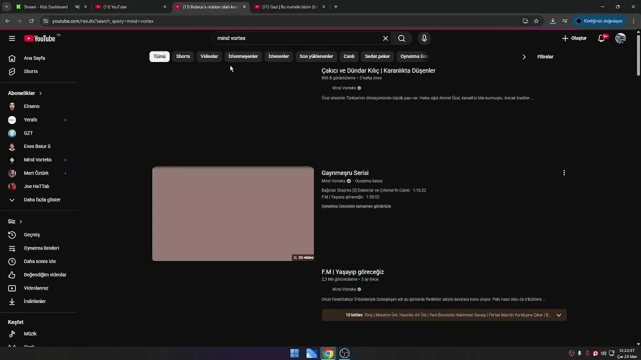Viewport: 641px width, 360px height.
Task: Start voice search with the microphone
Action: click(x=424, y=38)
